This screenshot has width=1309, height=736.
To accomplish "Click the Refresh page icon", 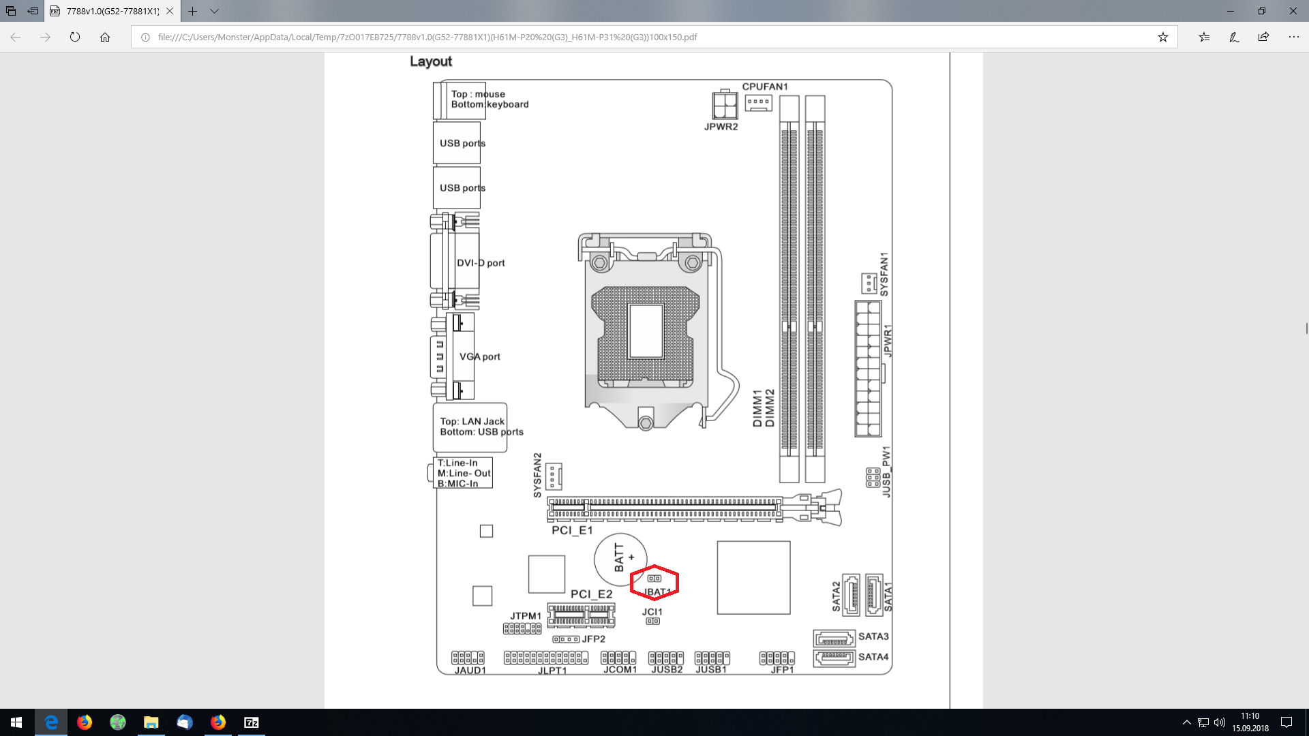I will tap(75, 37).
